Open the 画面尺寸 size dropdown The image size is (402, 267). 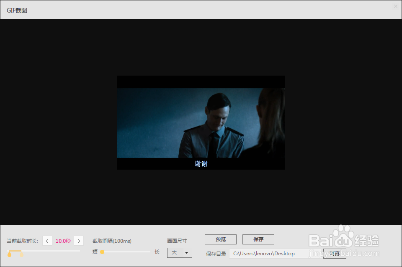pos(180,253)
